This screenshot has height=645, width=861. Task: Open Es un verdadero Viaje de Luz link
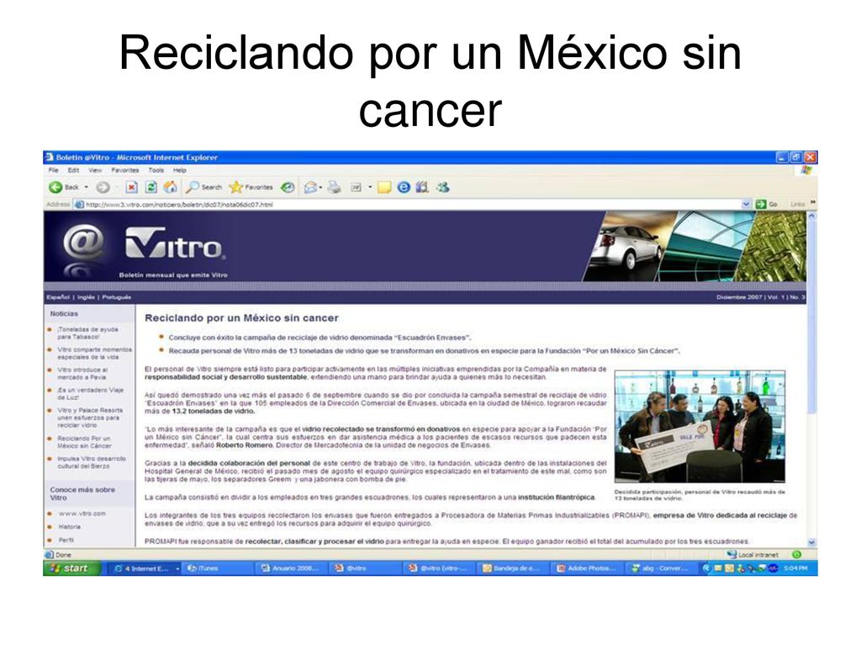(91, 394)
